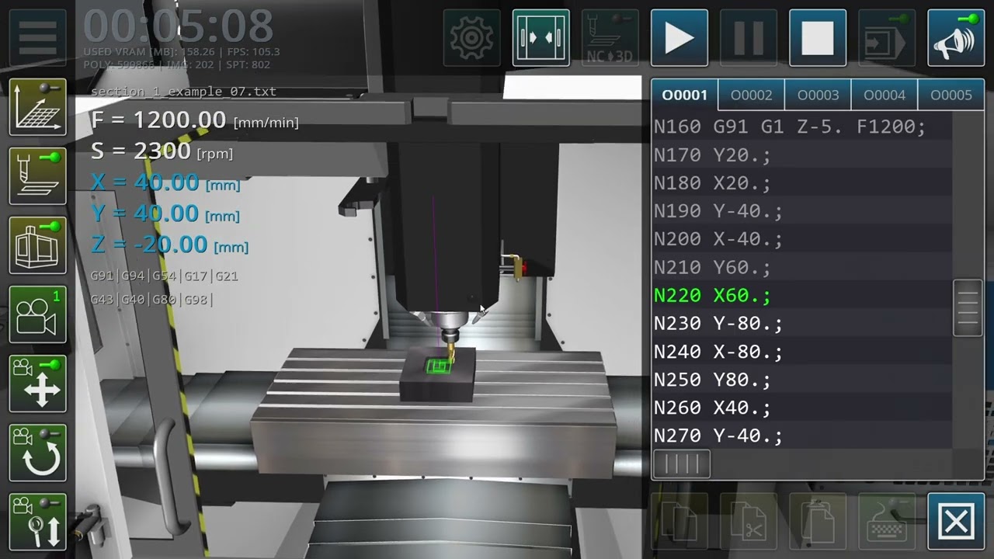
Task: Select code line N160 G91 G1 Z-5. F1200;
Action: click(801, 127)
